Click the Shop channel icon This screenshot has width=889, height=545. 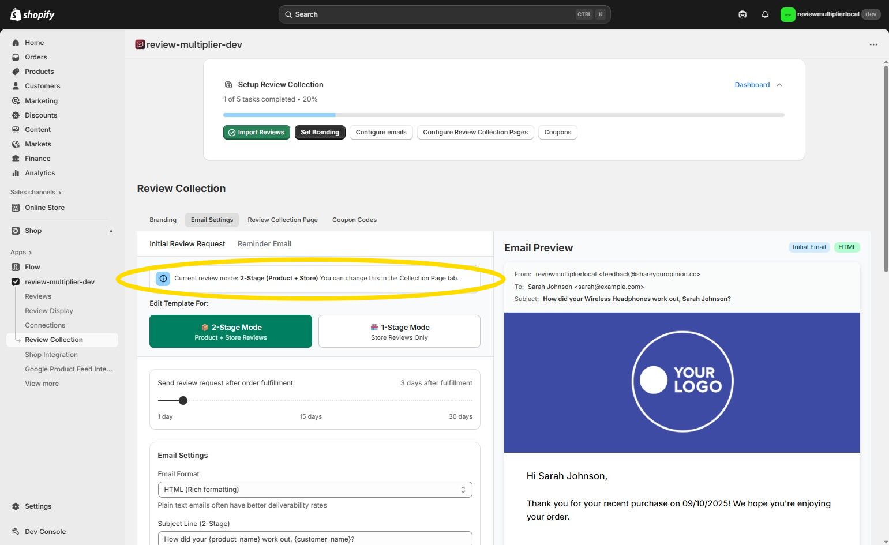[16, 231]
